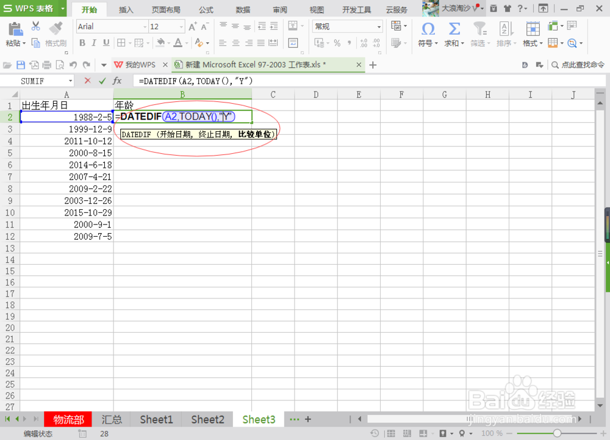Select cell A3 containing 1999-12-9
610x440 pixels.
(x=66, y=129)
